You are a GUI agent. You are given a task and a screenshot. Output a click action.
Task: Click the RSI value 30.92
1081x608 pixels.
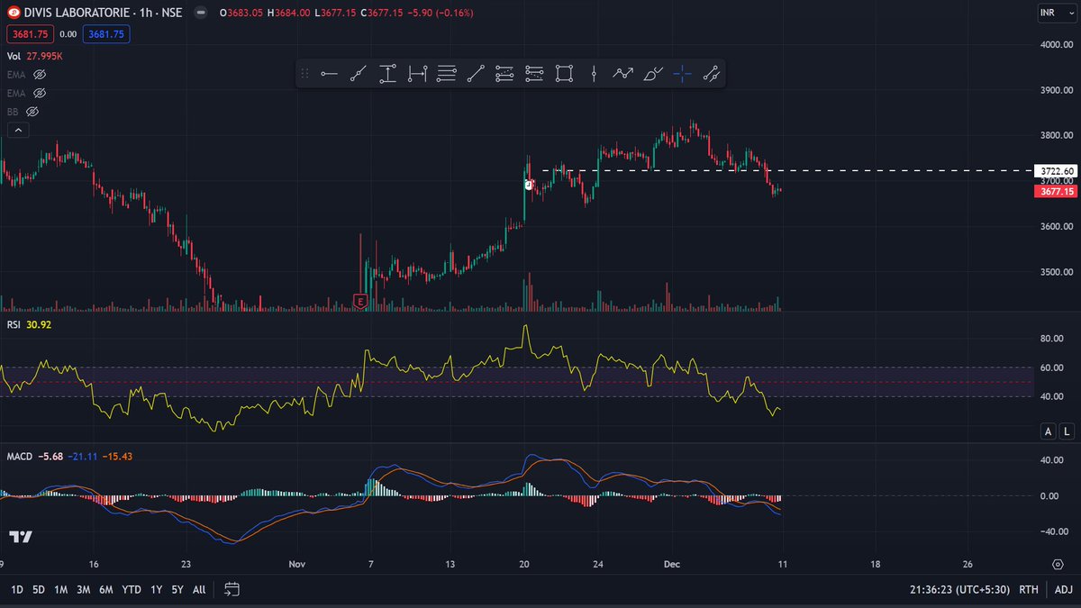click(x=39, y=325)
